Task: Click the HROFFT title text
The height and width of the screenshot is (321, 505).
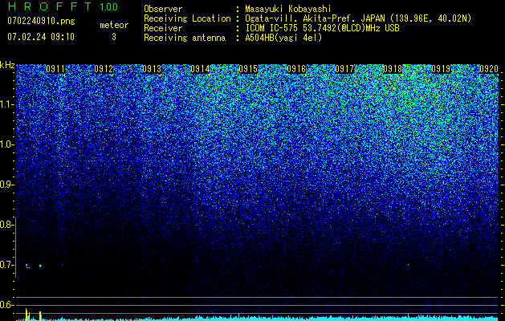Action: [x=51, y=6]
